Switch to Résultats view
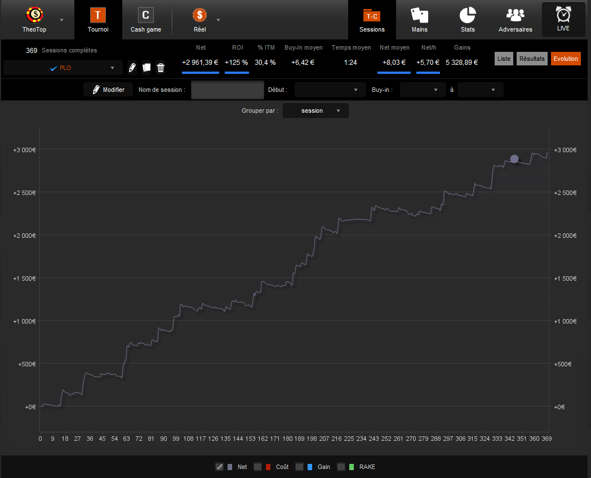591x478 pixels. click(x=532, y=59)
